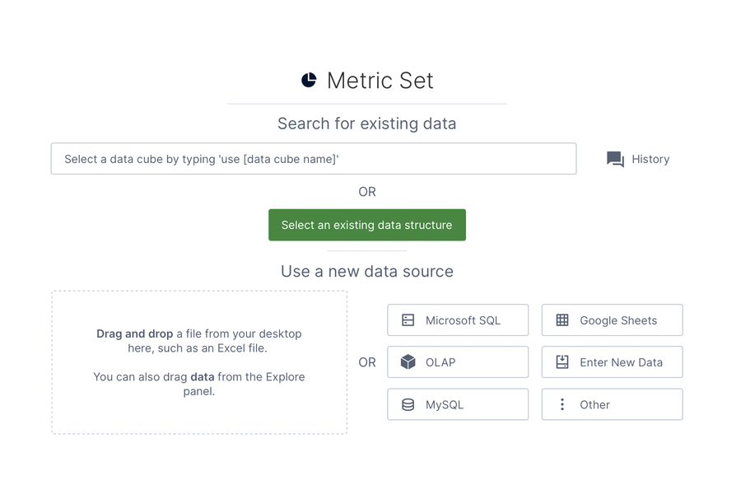Choose Microsoft SQL as data source
Image resolution: width=741 pixels, height=485 pixels.
click(457, 319)
